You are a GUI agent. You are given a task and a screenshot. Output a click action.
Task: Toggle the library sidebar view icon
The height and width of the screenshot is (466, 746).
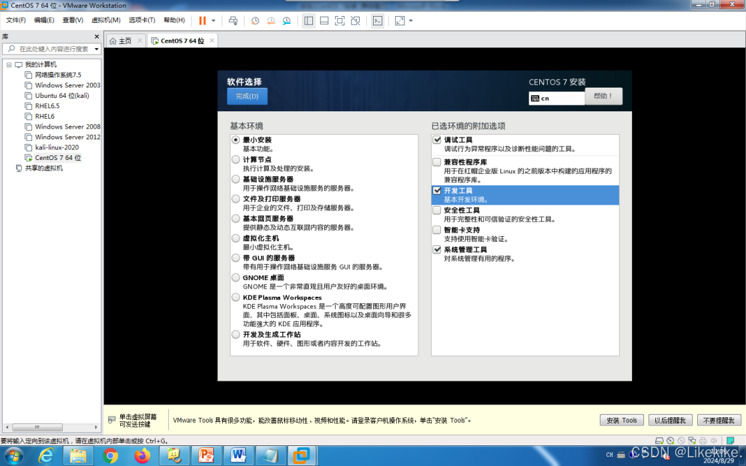coord(308,21)
